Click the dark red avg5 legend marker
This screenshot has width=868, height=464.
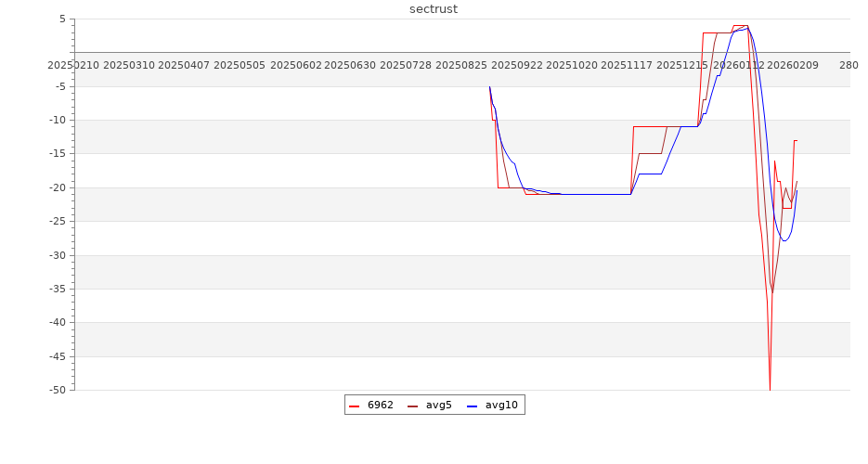tap(412, 406)
